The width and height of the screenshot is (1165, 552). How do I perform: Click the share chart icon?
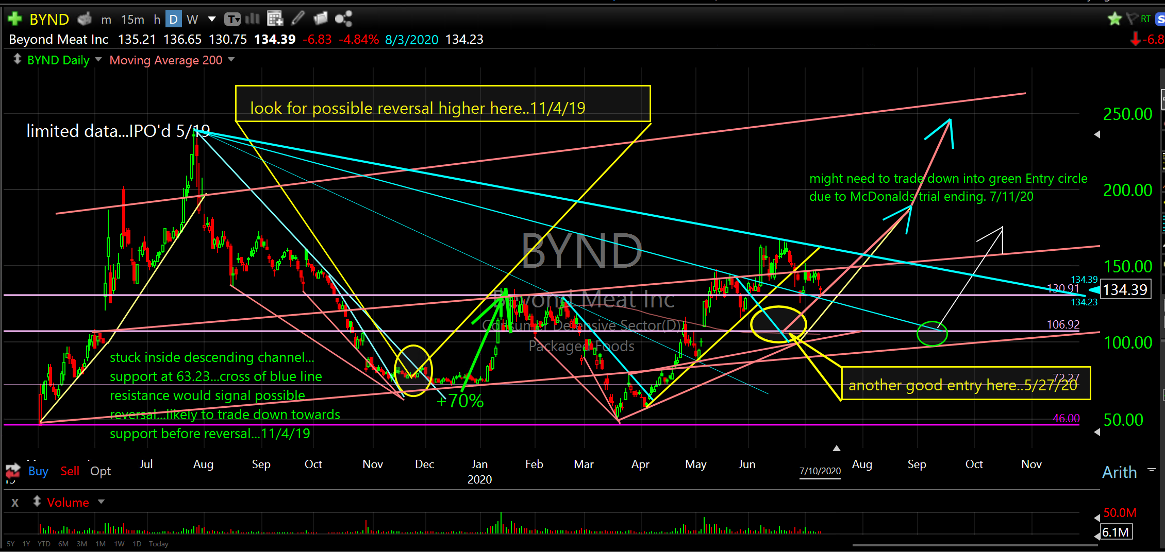343,19
